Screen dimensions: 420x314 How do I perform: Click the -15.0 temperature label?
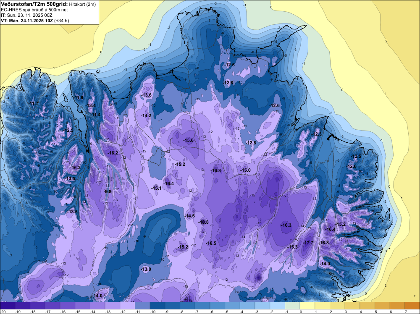coord(245,170)
